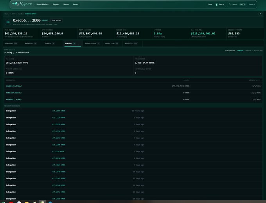Click perp equity value $41,240,335.11
266x203 pixels.
(16, 34)
